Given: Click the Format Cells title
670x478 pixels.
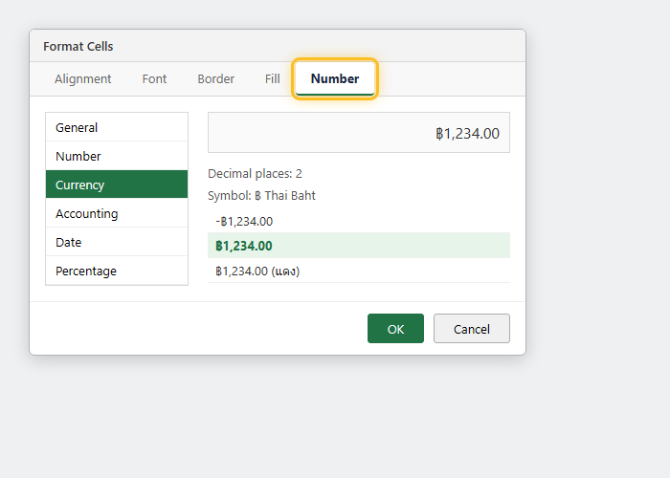Looking at the screenshot, I should (78, 46).
